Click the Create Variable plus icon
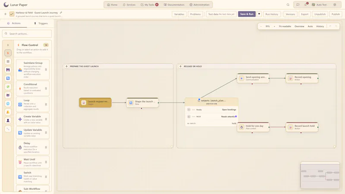345x194 pixels. (20, 119)
